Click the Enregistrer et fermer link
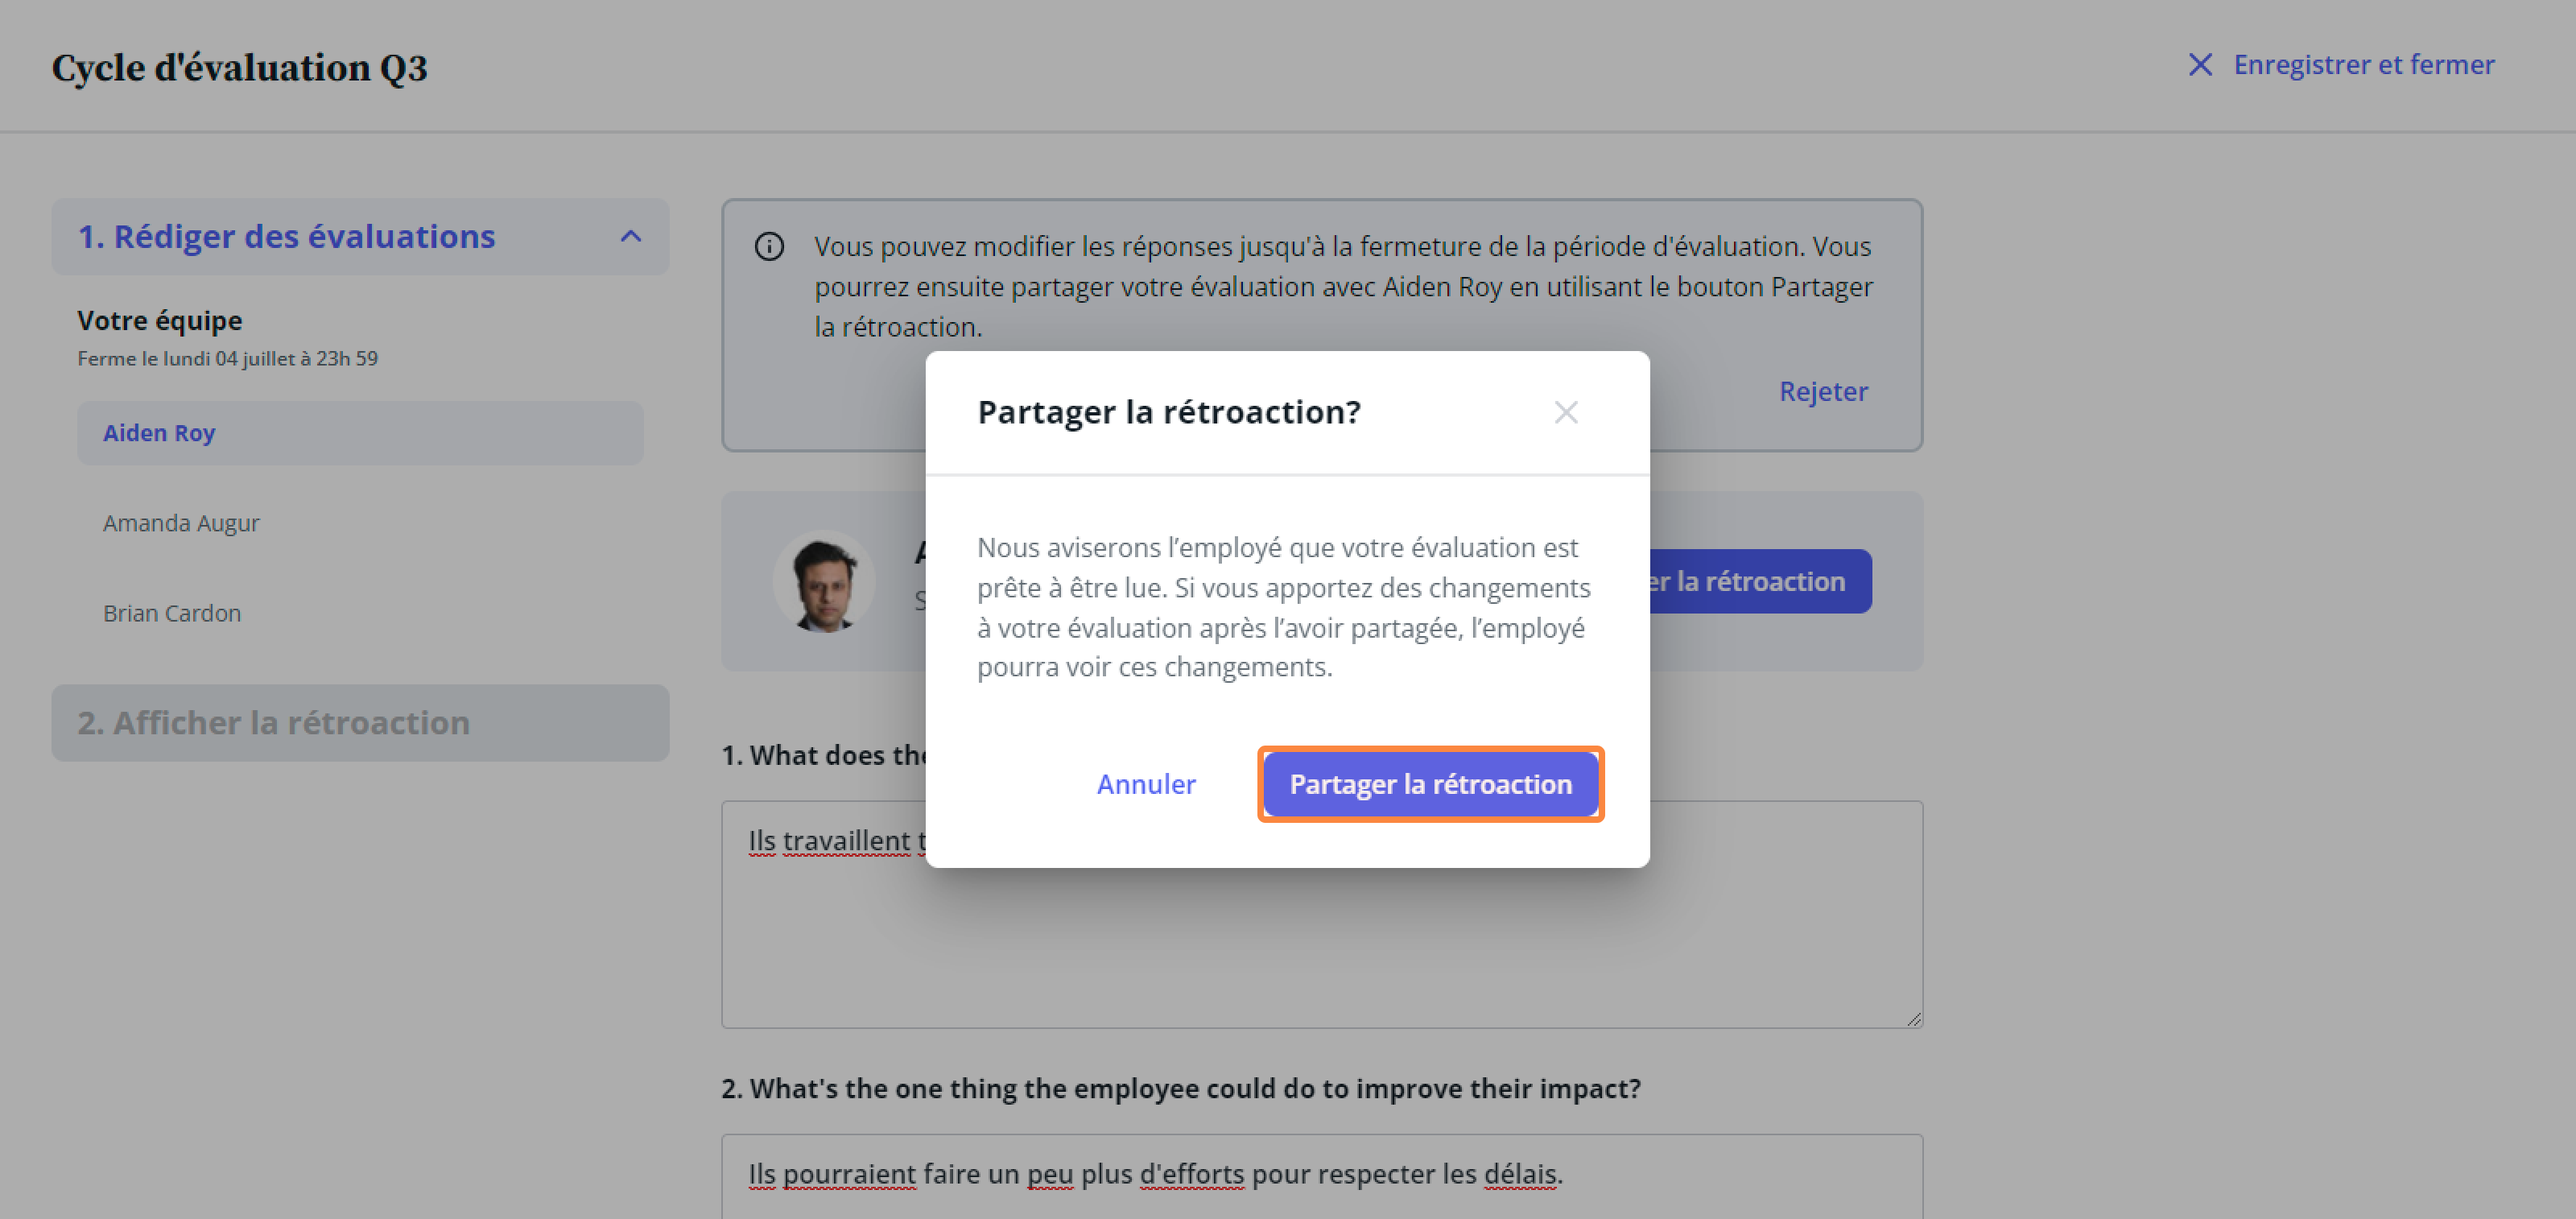This screenshot has width=2576, height=1219. tap(2363, 65)
